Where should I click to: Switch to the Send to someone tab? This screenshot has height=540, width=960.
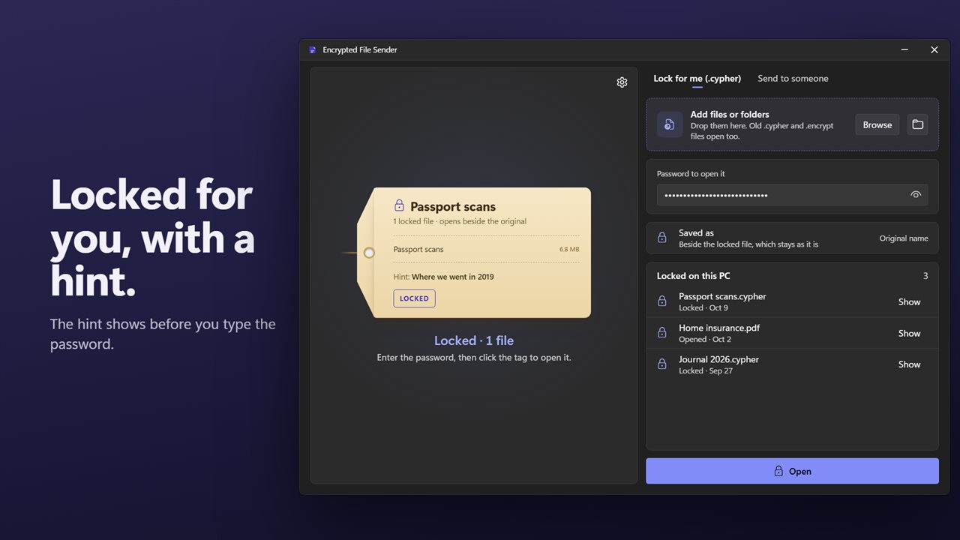coord(793,78)
